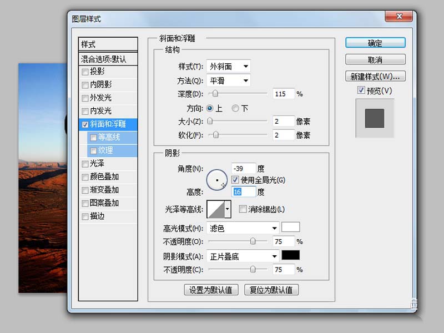Viewport: 444px width, 333px height.
Task: Select the 下 direction radio button
Action: [235, 108]
